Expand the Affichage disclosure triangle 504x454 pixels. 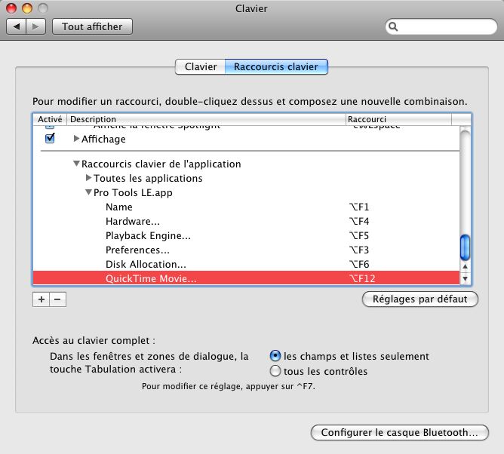click(x=76, y=140)
